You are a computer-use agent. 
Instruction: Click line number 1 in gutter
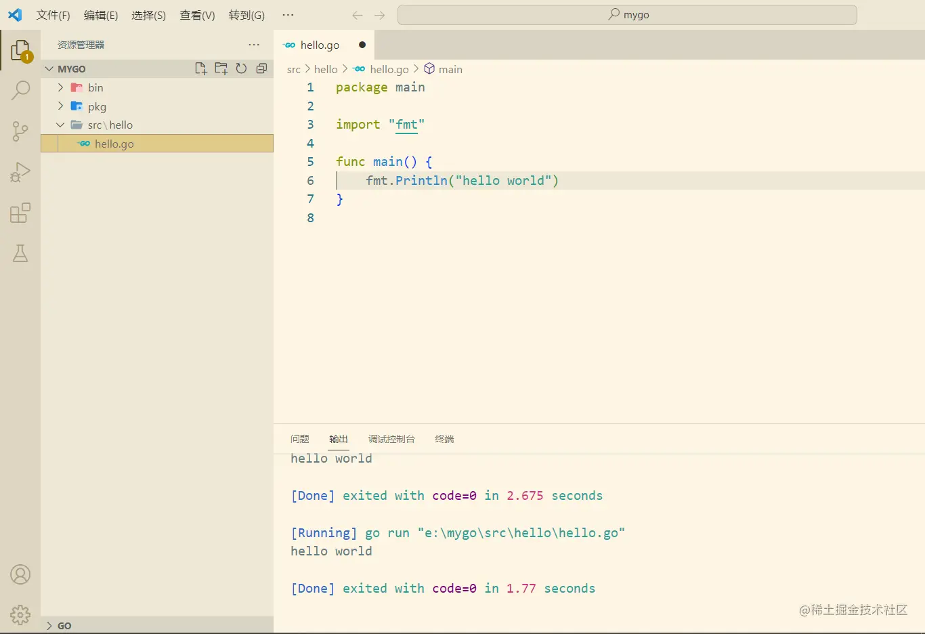point(310,87)
